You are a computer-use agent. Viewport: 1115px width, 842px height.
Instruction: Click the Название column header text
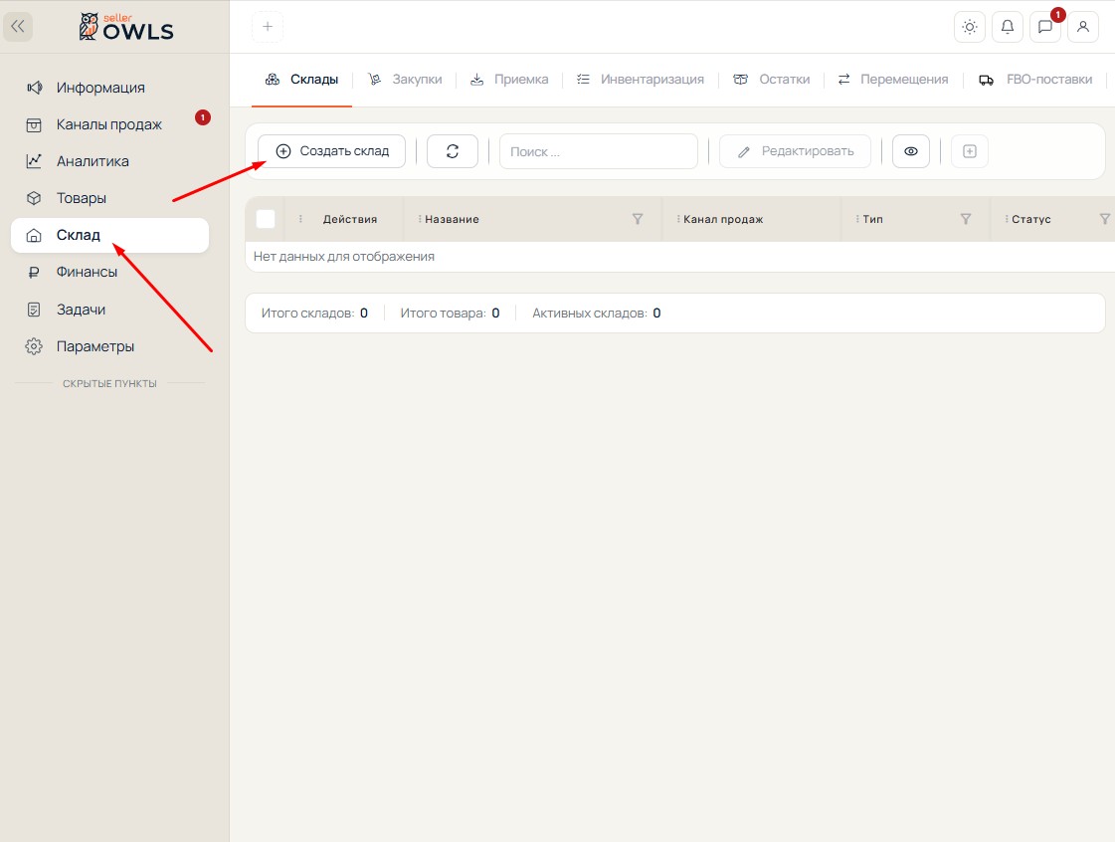coord(452,219)
